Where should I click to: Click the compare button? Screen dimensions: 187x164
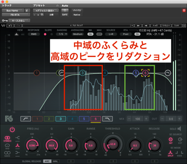point(51,15)
